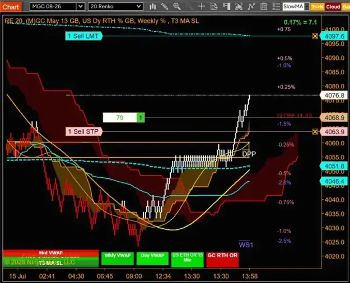Open the data box document icon
The image size is (350, 283).
(x=214, y=7)
